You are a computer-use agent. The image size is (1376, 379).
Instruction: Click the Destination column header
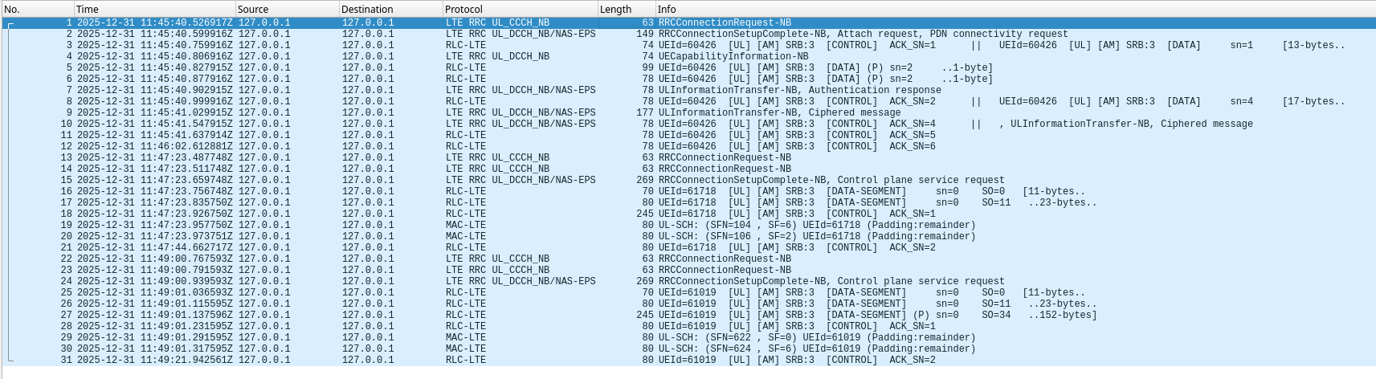click(390, 9)
